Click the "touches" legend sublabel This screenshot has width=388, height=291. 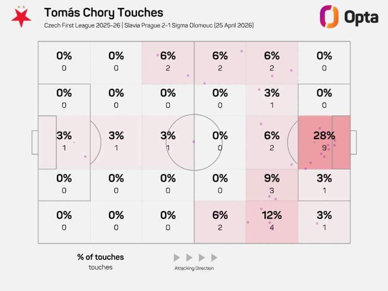tap(100, 267)
